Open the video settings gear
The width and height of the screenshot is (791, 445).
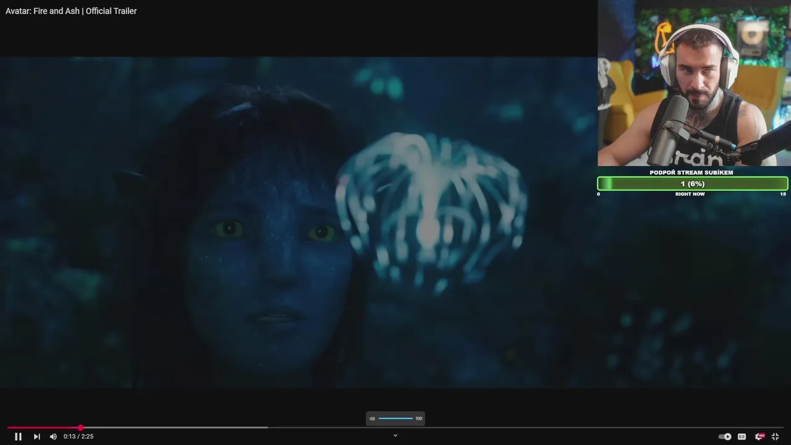(x=759, y=436)
